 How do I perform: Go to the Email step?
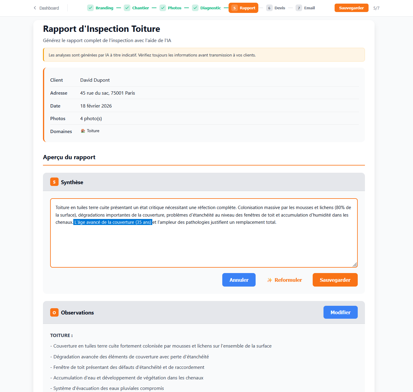click(x=309, y=8)
